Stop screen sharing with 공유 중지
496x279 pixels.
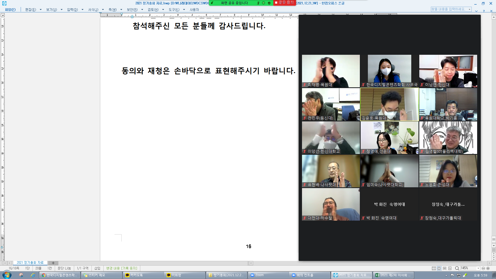[284, 3]
